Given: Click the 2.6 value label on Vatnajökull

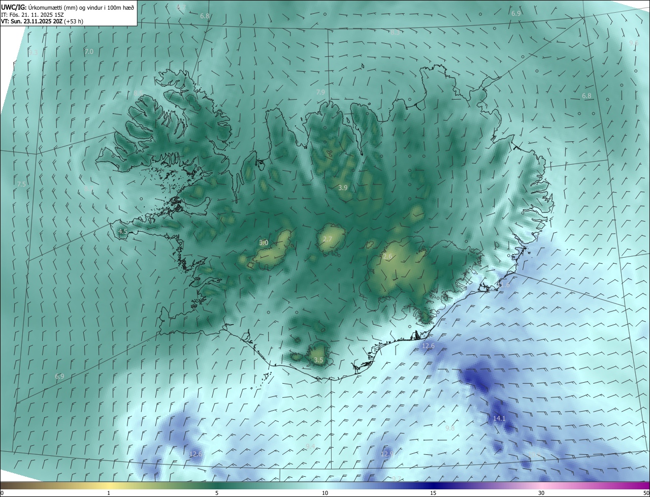Looking at the screenshot, I should point(387,257).
